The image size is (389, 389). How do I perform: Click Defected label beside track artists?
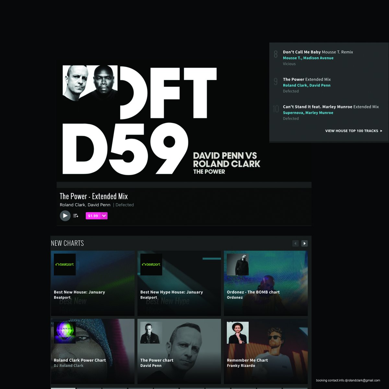124,205
